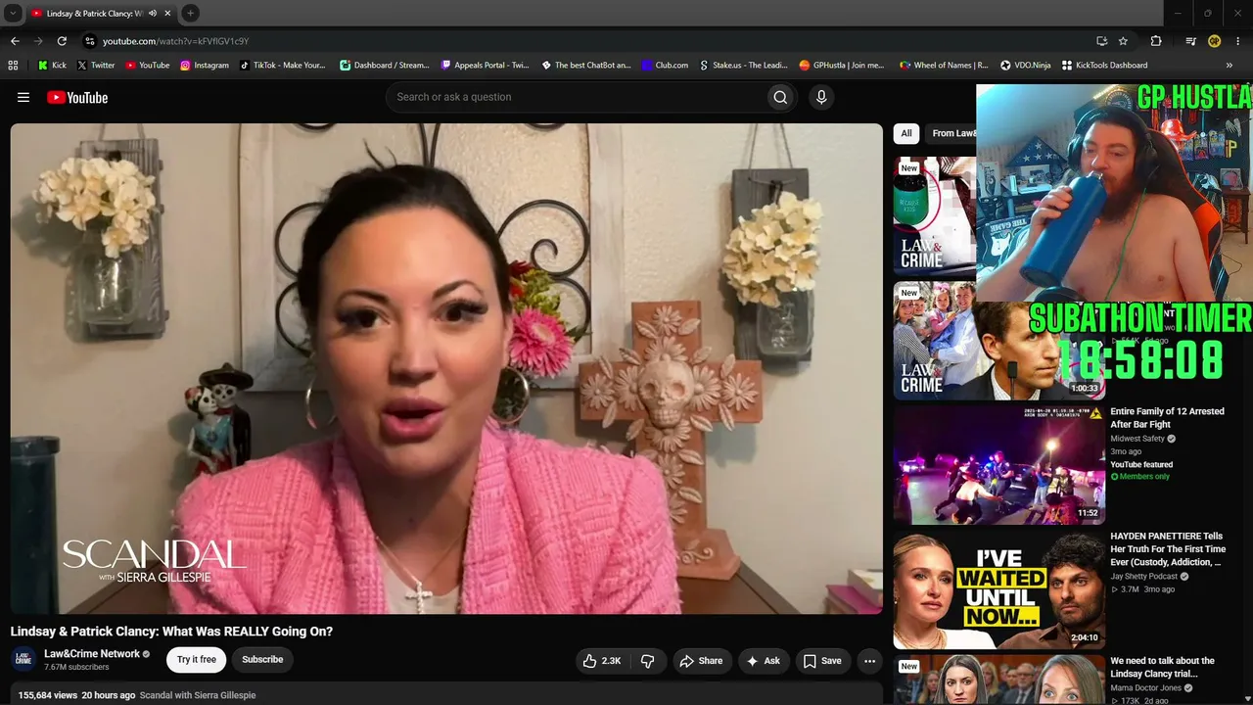Open the Kick bookmark
The height and width of the screenshot is (705, 1253).
(52, 66)
